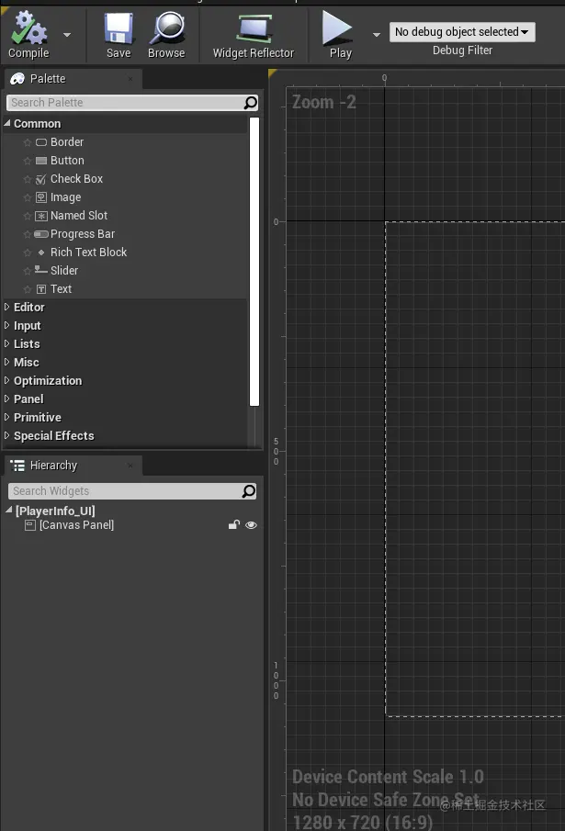Select the Named Slot widget icon
The image size is (565, 831).
(x=41, y=216)
